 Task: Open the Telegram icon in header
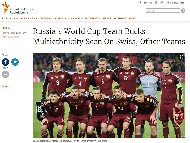click(162, 3)
